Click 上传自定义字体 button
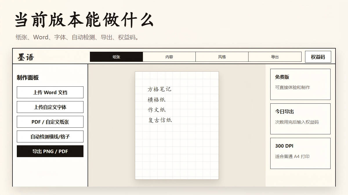The height and width of the screenshot is (195, 348). (50, 107)
